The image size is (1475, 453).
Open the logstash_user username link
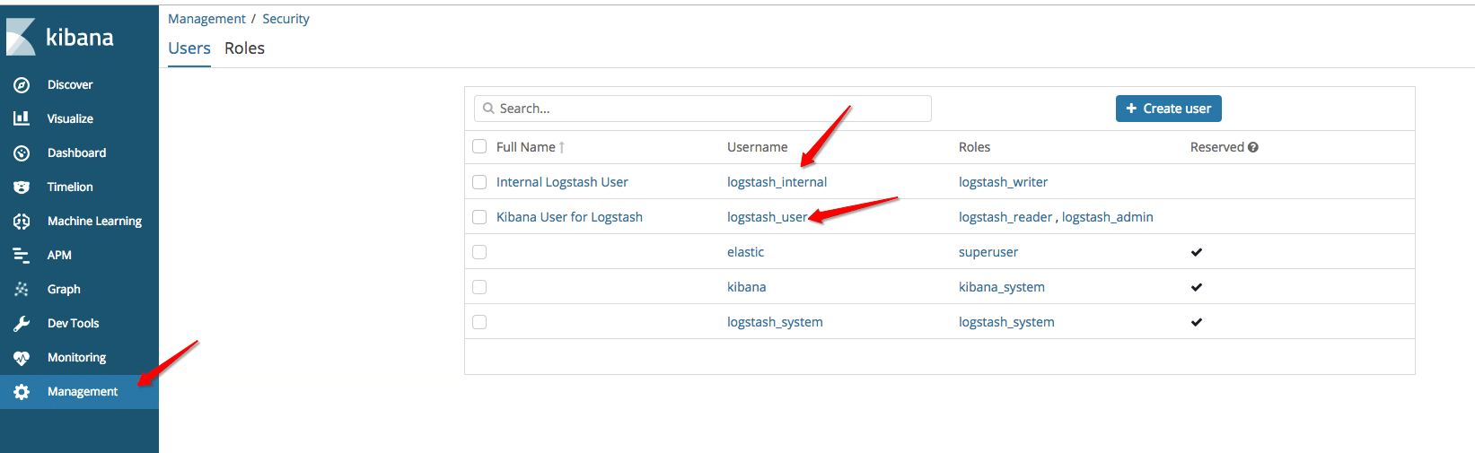(x=767, y=217)
